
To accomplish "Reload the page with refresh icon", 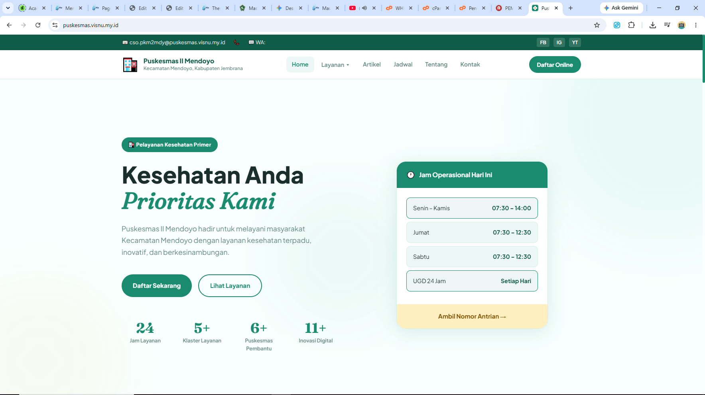I will [38, 25].
